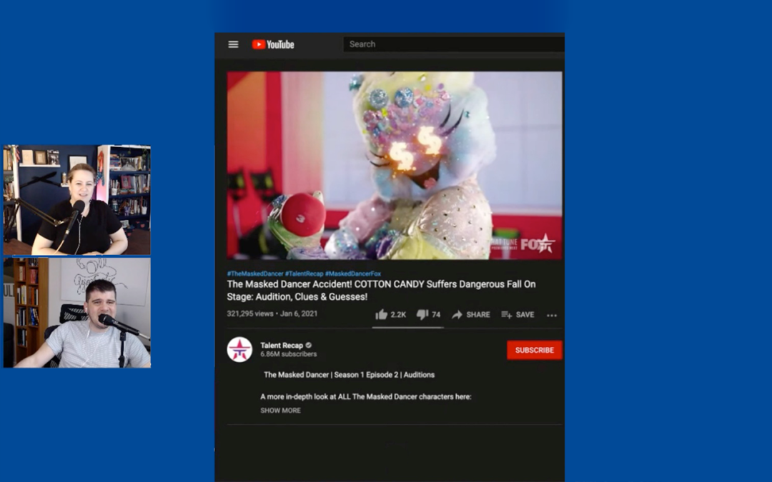
Task: Expand description with SHOW MORE
Action: (x=281, y=410)
